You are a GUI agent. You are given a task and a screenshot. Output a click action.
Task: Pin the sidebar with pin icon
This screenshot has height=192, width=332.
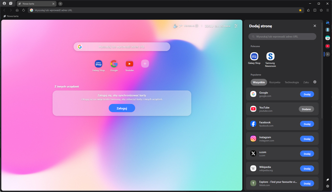coord(328,180)
